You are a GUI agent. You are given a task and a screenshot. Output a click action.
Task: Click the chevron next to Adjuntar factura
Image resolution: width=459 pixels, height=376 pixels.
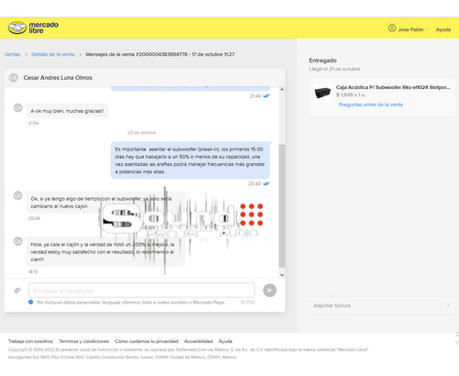448,305
